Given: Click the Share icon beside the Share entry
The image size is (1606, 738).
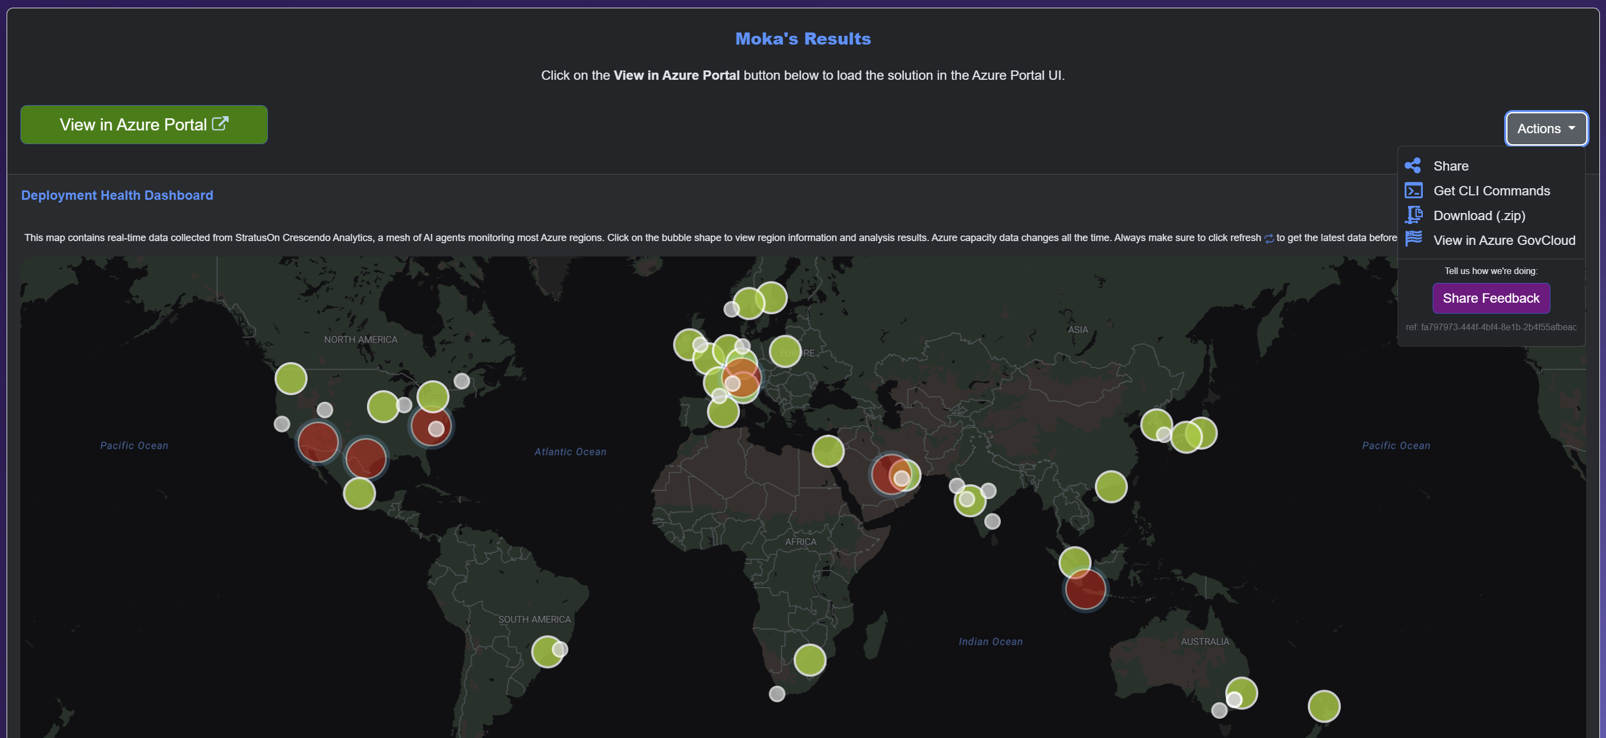Looking at the screenshot, I should click(1413, 165).
